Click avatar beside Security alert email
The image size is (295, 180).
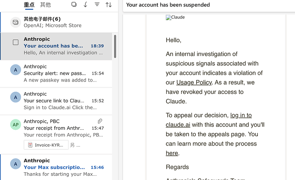click(x=15, y=70)
